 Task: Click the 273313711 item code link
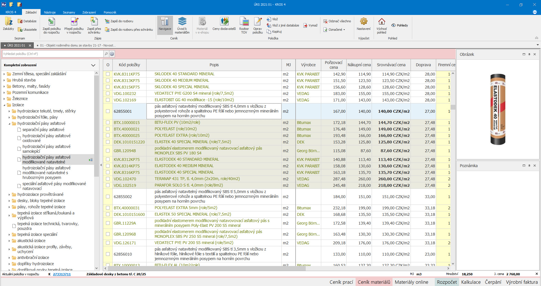click(62, 274)
